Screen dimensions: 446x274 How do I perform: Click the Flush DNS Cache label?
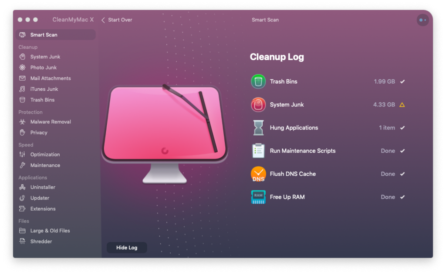tap(293, 174)
